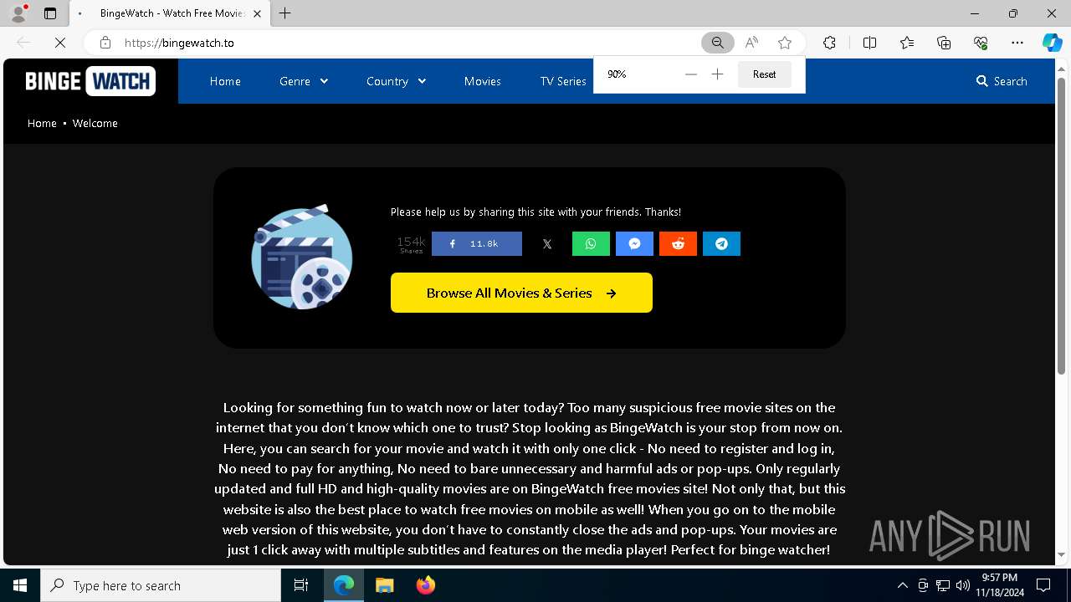Share the site via Messenger
Image resolution: width=1071 pixels, height=602 pixels.
click(x=634, y=244)
